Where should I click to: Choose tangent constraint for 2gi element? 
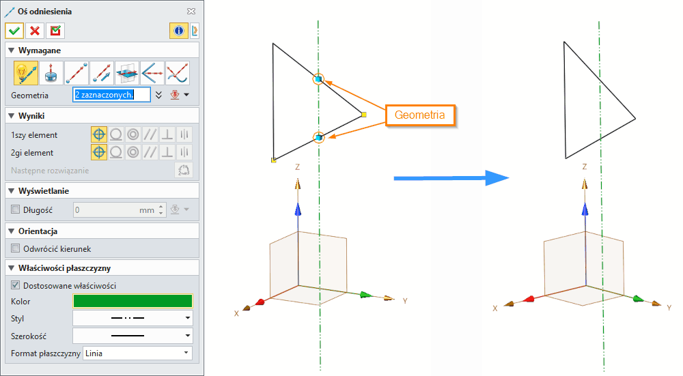[116, 152]
